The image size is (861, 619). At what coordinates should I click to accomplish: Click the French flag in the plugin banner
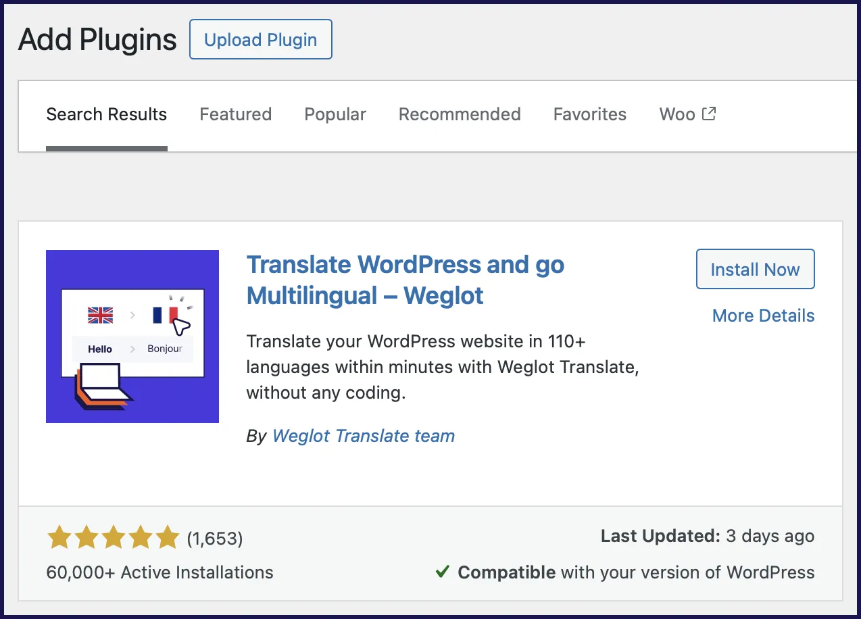[x=162, y=315]
